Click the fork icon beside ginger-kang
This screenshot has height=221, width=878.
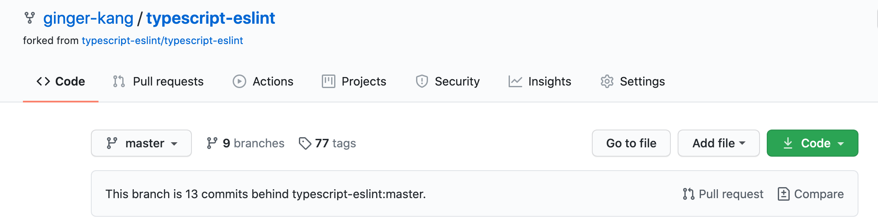(30, 18)
